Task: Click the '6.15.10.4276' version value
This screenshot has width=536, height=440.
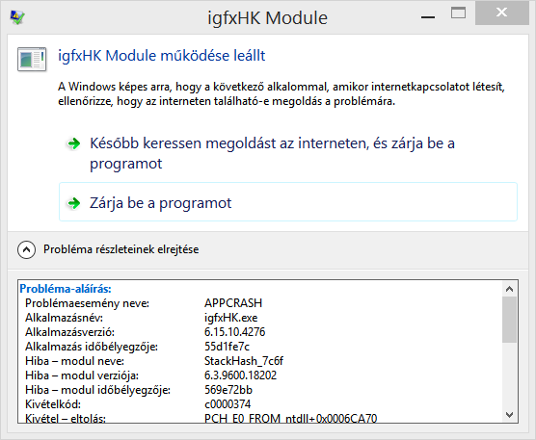Action: pos(234,332)
